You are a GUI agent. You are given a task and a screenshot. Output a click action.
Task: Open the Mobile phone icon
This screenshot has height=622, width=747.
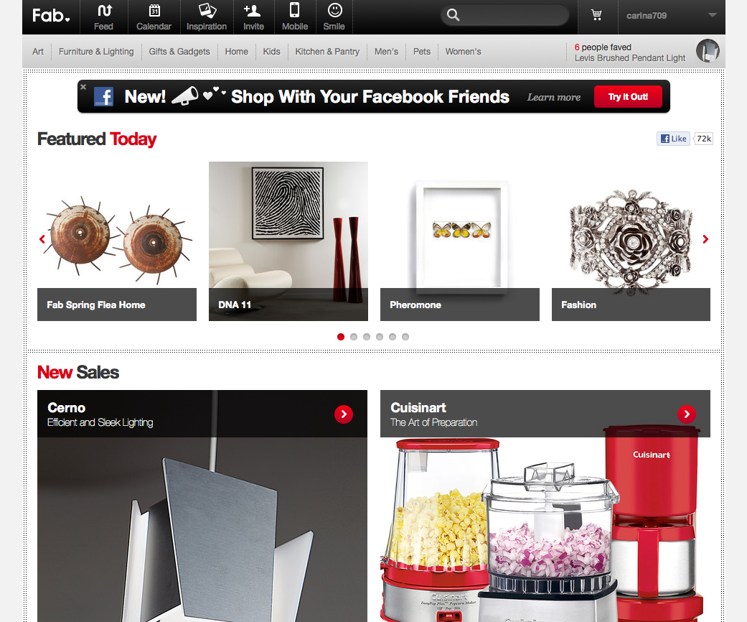coord(294,10)
